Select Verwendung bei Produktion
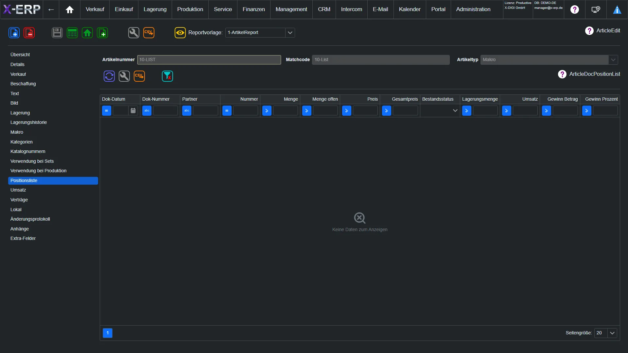Image resolution: width=628 pixels, height=353 pixels. [53, 171]
